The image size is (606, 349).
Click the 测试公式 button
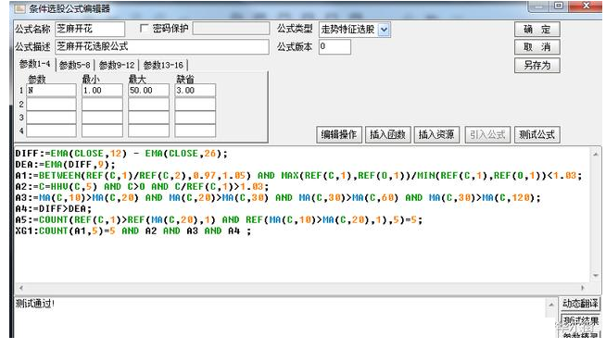tap(537, 135)
